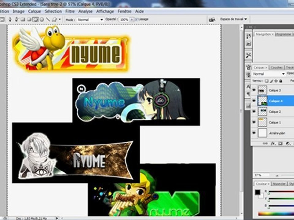
Task: Toggle lock all padlock icon
Action: (x=281, y=81)
